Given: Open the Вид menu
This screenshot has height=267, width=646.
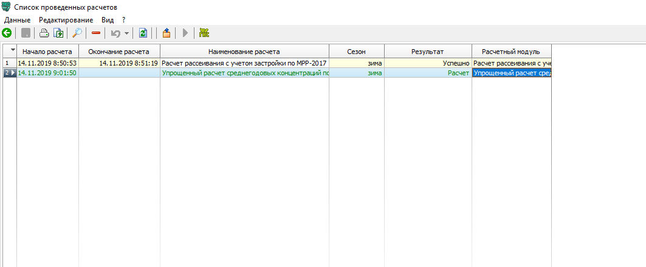Looking at the screenshot, I should [x=108, y=19].
